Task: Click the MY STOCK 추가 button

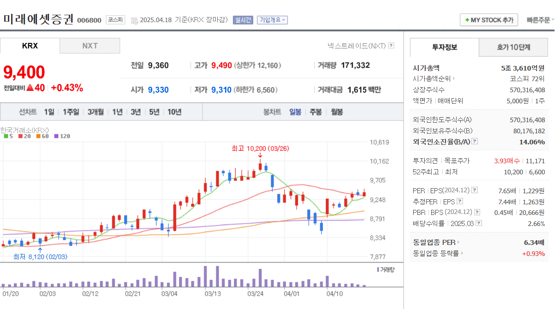Action: click(488, 20)
